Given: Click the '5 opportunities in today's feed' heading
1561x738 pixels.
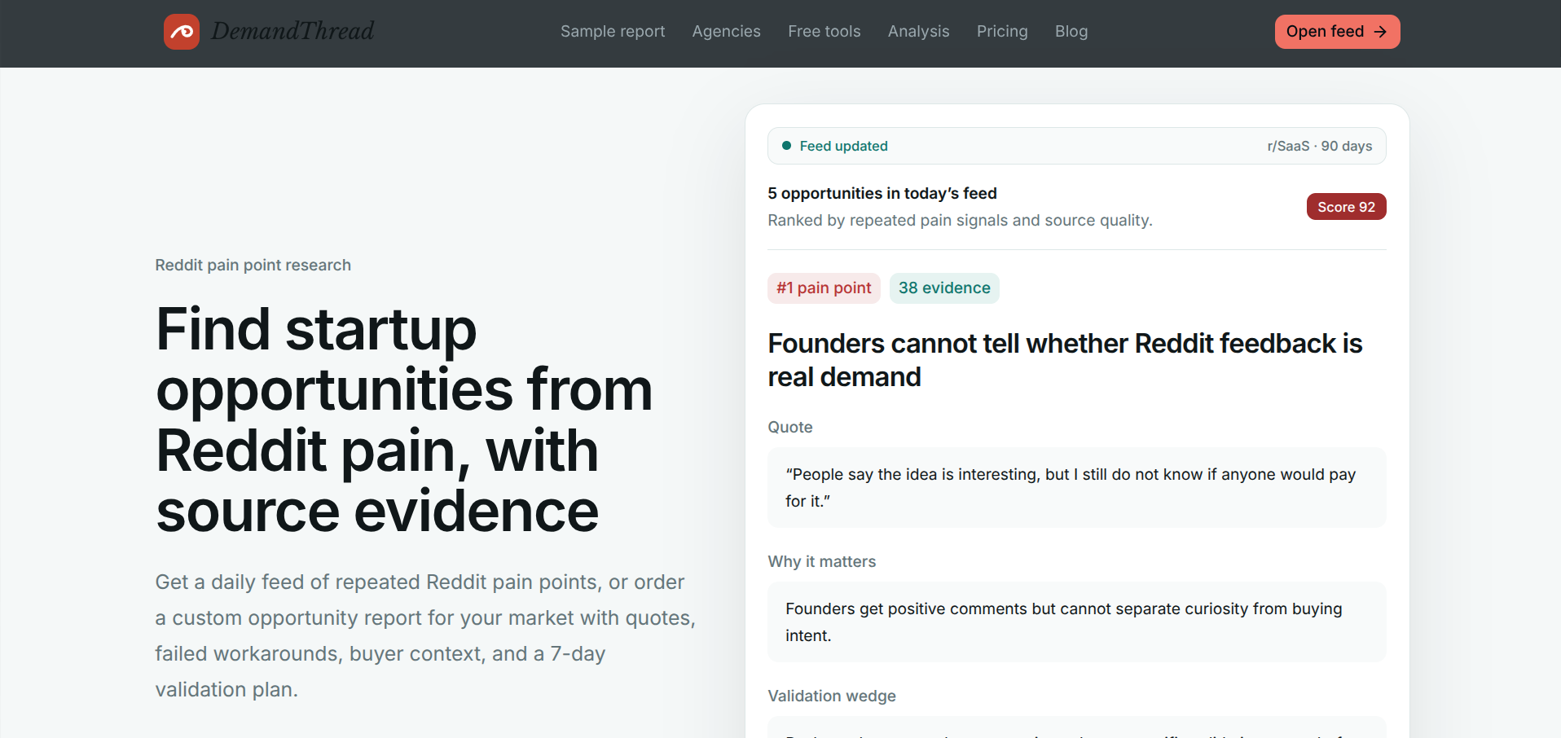Looking at the screenshot, I should (882, 193).
